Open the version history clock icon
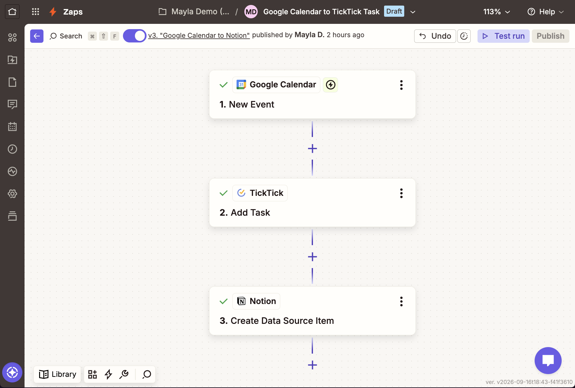 (x=464, y=36)
